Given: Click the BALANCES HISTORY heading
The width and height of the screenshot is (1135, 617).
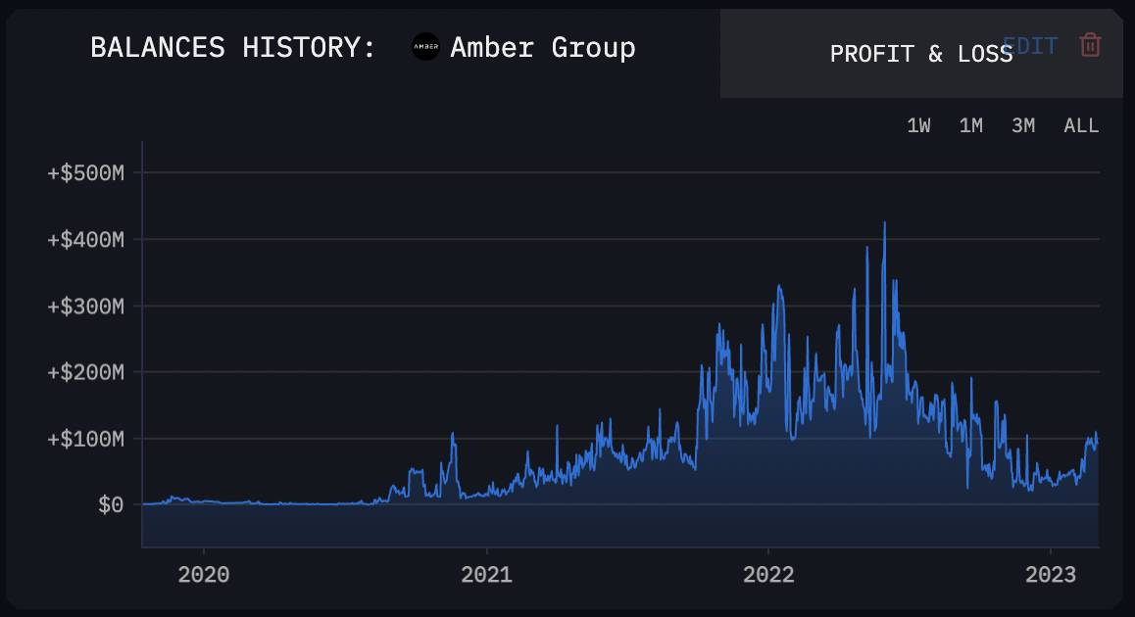Looking at the screenshot, I should (233, 48).
